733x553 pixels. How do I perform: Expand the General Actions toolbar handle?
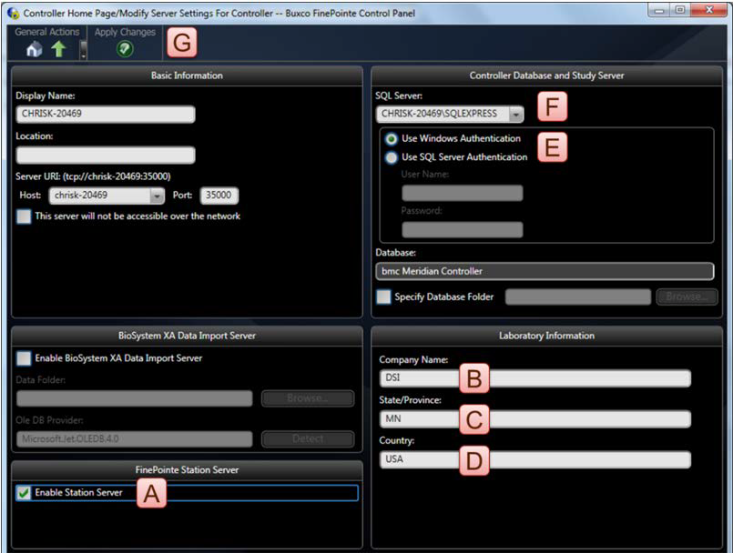(x=83, y=49)
